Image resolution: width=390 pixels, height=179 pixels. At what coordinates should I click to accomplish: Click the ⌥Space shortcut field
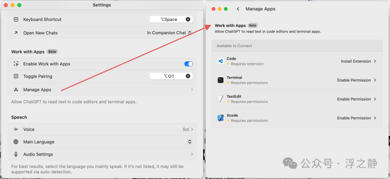click(x=171, y=19)
